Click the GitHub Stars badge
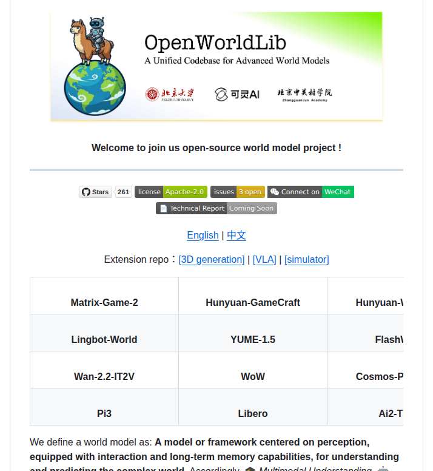 pyautogui.click(x=95, y=192)
